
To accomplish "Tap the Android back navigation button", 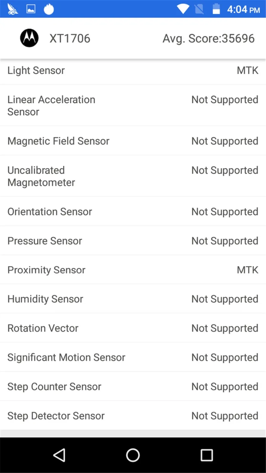I will point(59,455).
